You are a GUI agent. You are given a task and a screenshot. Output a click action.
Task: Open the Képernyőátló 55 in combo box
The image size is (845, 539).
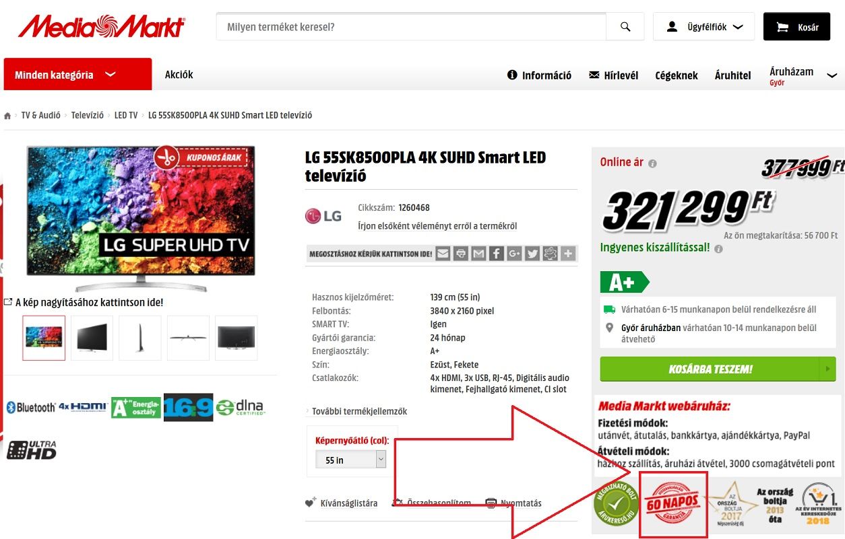tap(350, 460)
